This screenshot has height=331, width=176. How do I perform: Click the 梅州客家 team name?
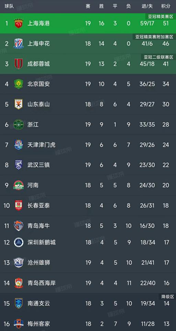[x=39, y=323]
